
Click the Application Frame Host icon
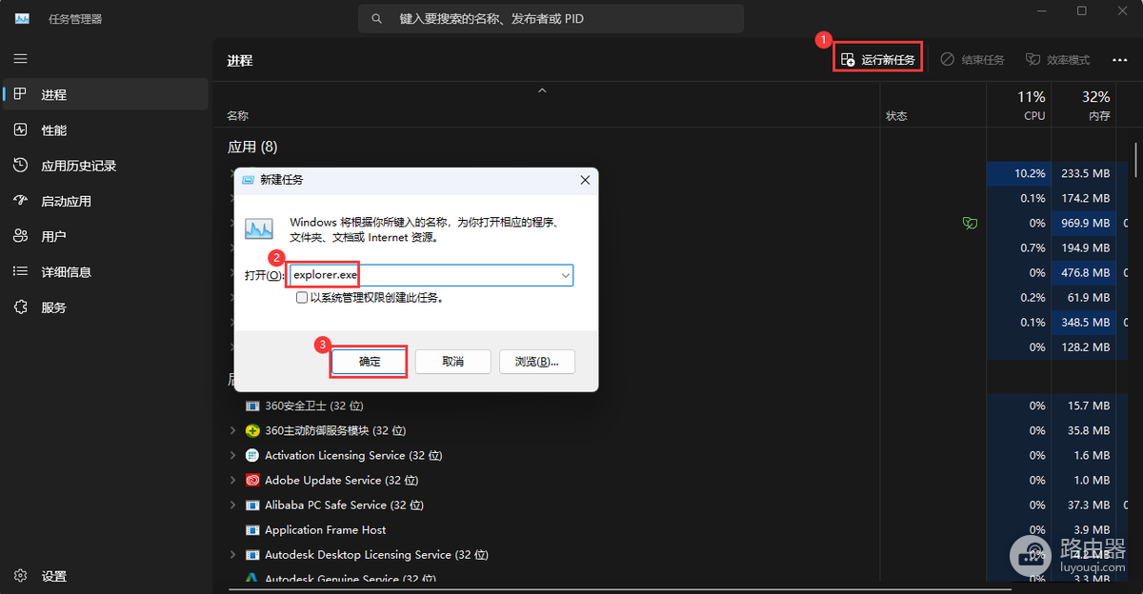coord(252,529)
